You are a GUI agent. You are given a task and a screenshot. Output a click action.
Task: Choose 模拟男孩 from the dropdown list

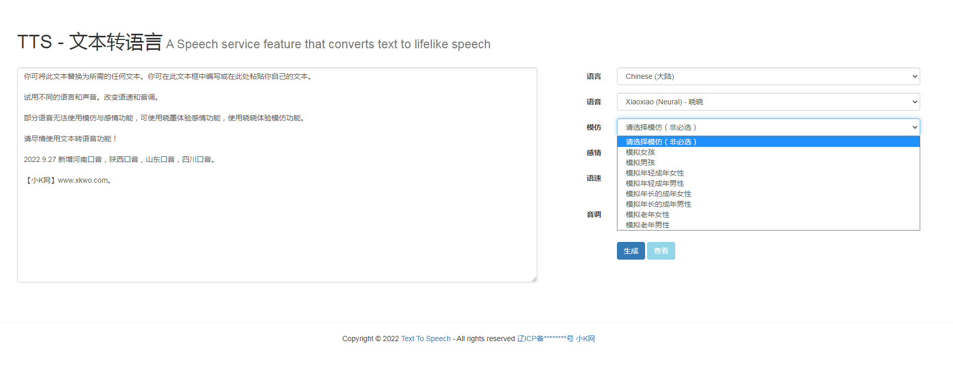tap(640, 163)
